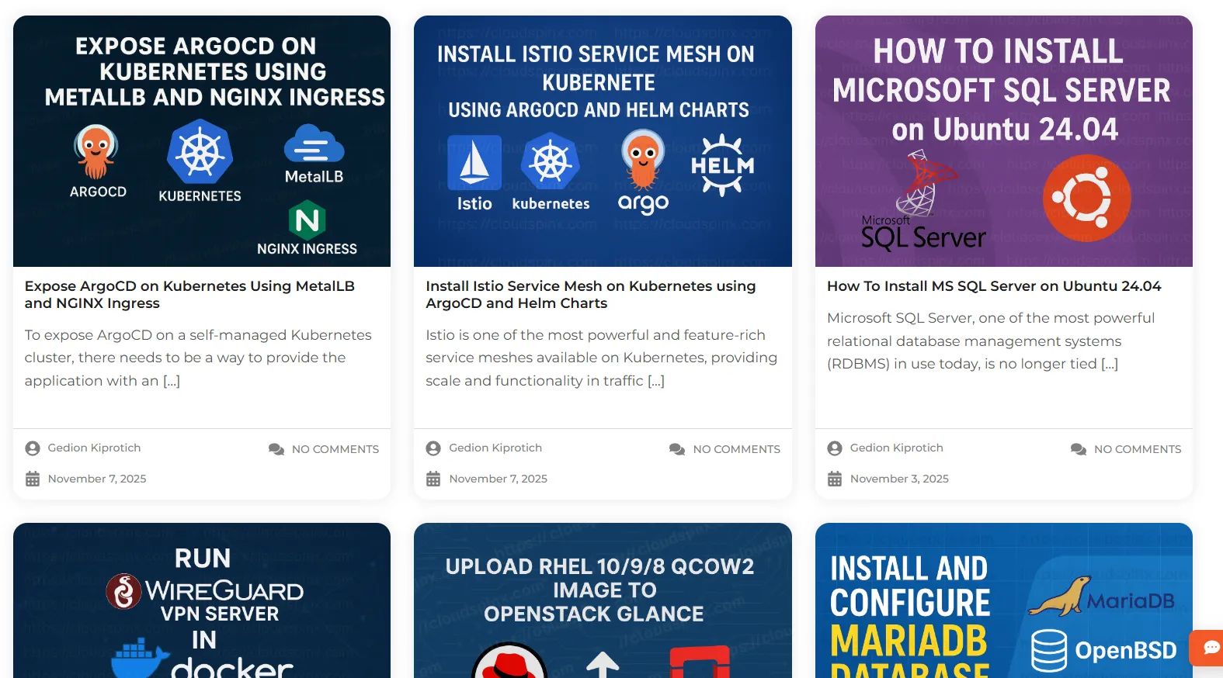Click the author avatar icon on the Istio post
The width and height of the screenshot is (1223, 678).
(x=433, y=448)
